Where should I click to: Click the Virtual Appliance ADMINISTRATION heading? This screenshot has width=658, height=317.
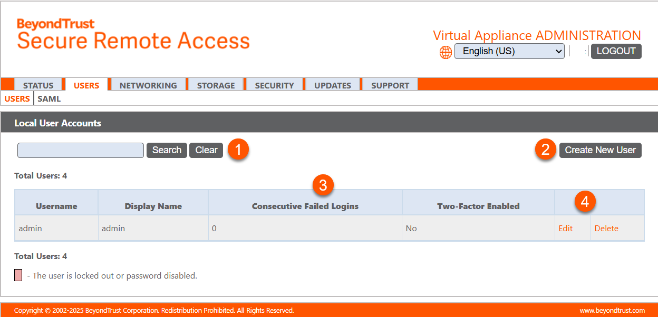pos(537,35)
